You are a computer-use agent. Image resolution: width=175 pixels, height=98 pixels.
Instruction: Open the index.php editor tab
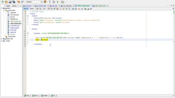click(28, 6)
